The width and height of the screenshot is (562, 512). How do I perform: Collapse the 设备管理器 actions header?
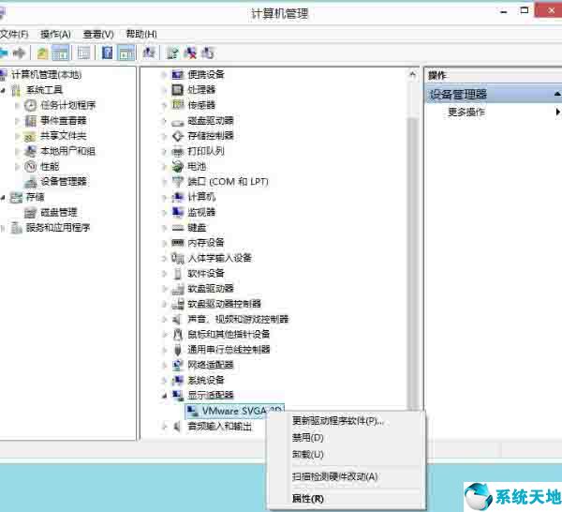pos(557,94)
